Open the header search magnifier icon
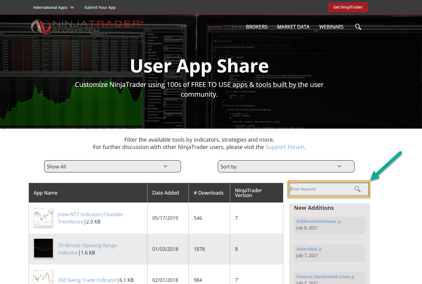The image size is (422, 284). (358, 27)
